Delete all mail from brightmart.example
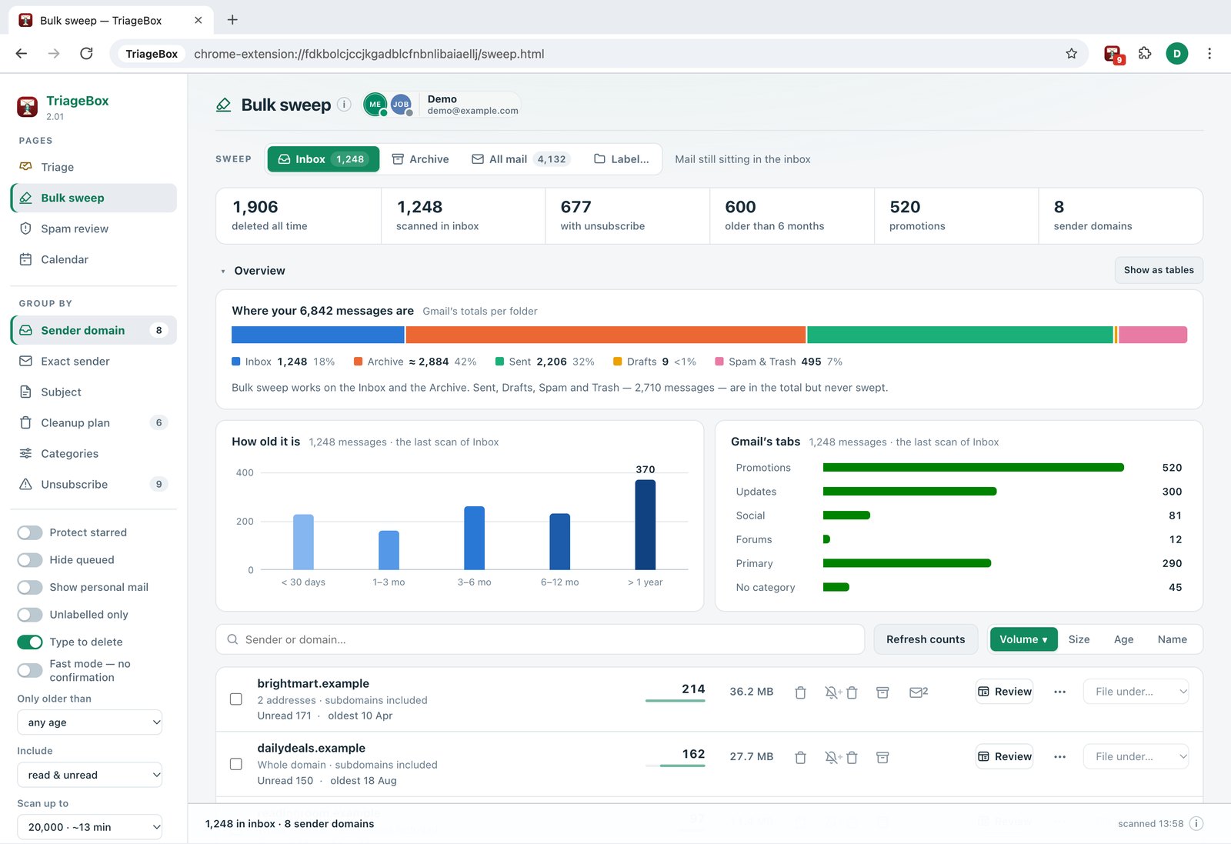Viewport: 1231px width, 844px height. click(x=800, y=692)
